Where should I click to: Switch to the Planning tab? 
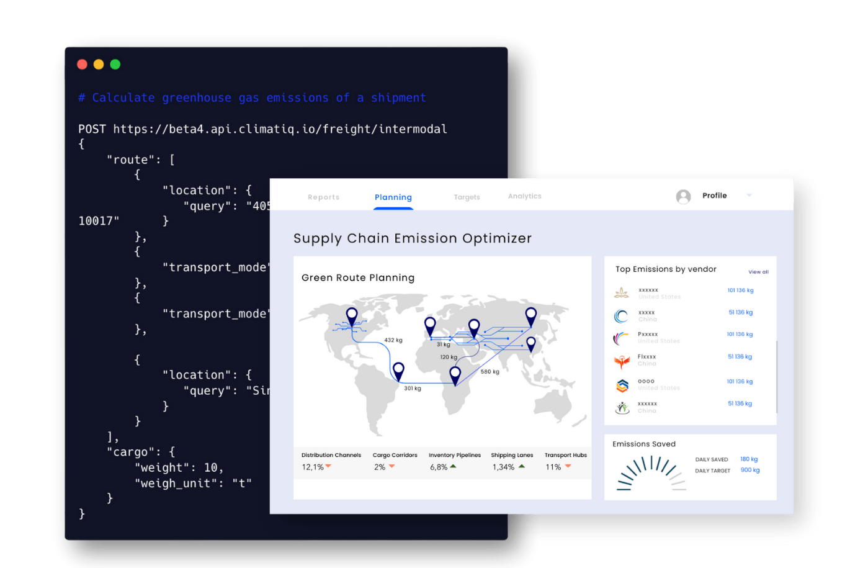point(393,197)
